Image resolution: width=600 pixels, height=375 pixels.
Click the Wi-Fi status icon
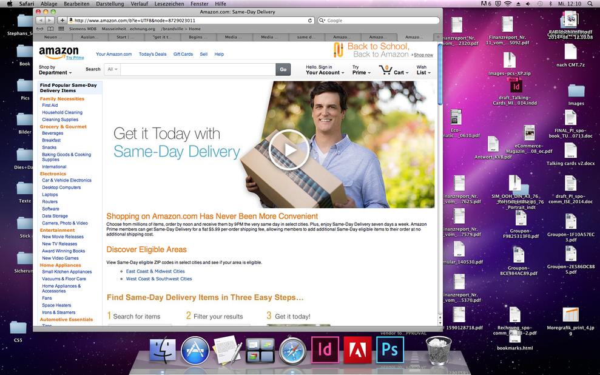508,4
